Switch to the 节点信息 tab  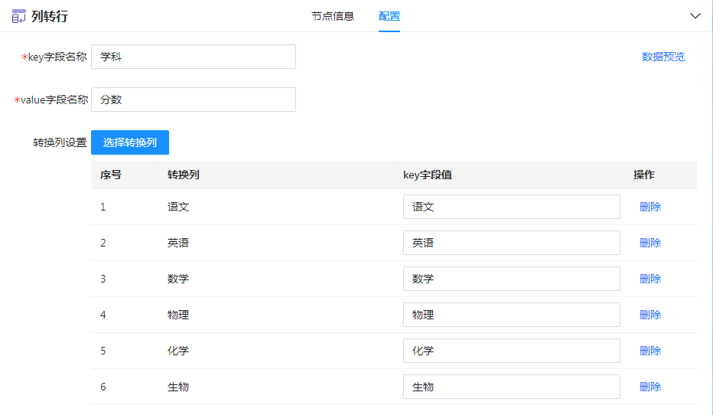pos(332,16)
